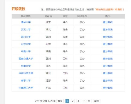Jump to 尾页 last page
Screen dimensions: 131x104
tap(97, 101)
